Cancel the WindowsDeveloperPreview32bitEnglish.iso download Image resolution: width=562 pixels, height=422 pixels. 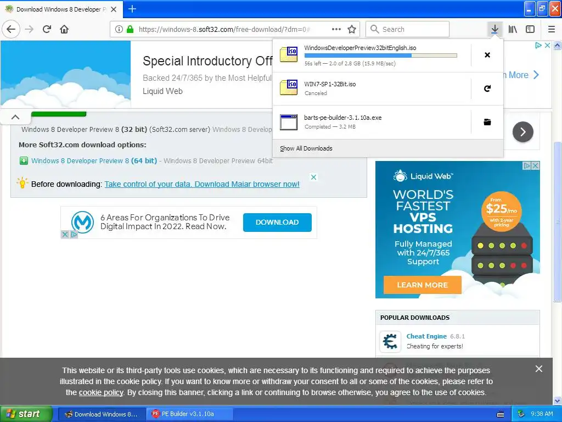(487, 55)
